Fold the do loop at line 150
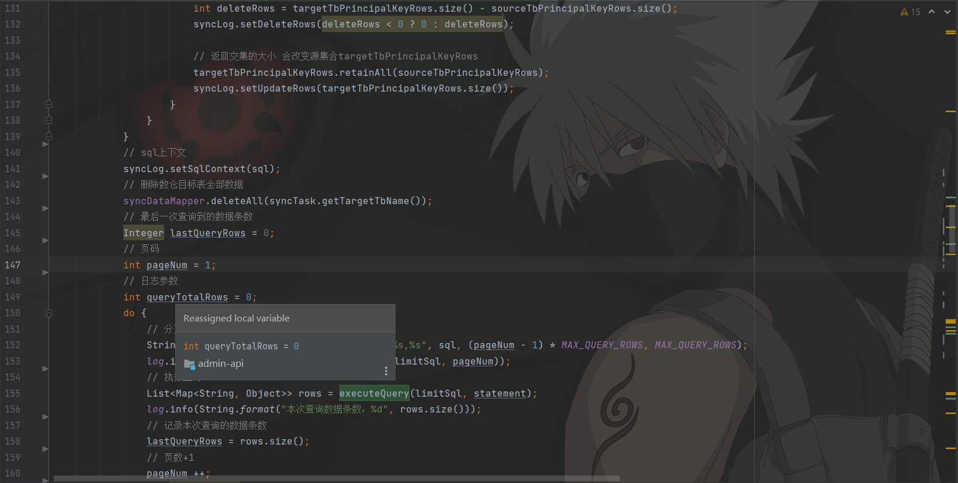This screenshot has width=958, height=483. click(x=49, y=313)
